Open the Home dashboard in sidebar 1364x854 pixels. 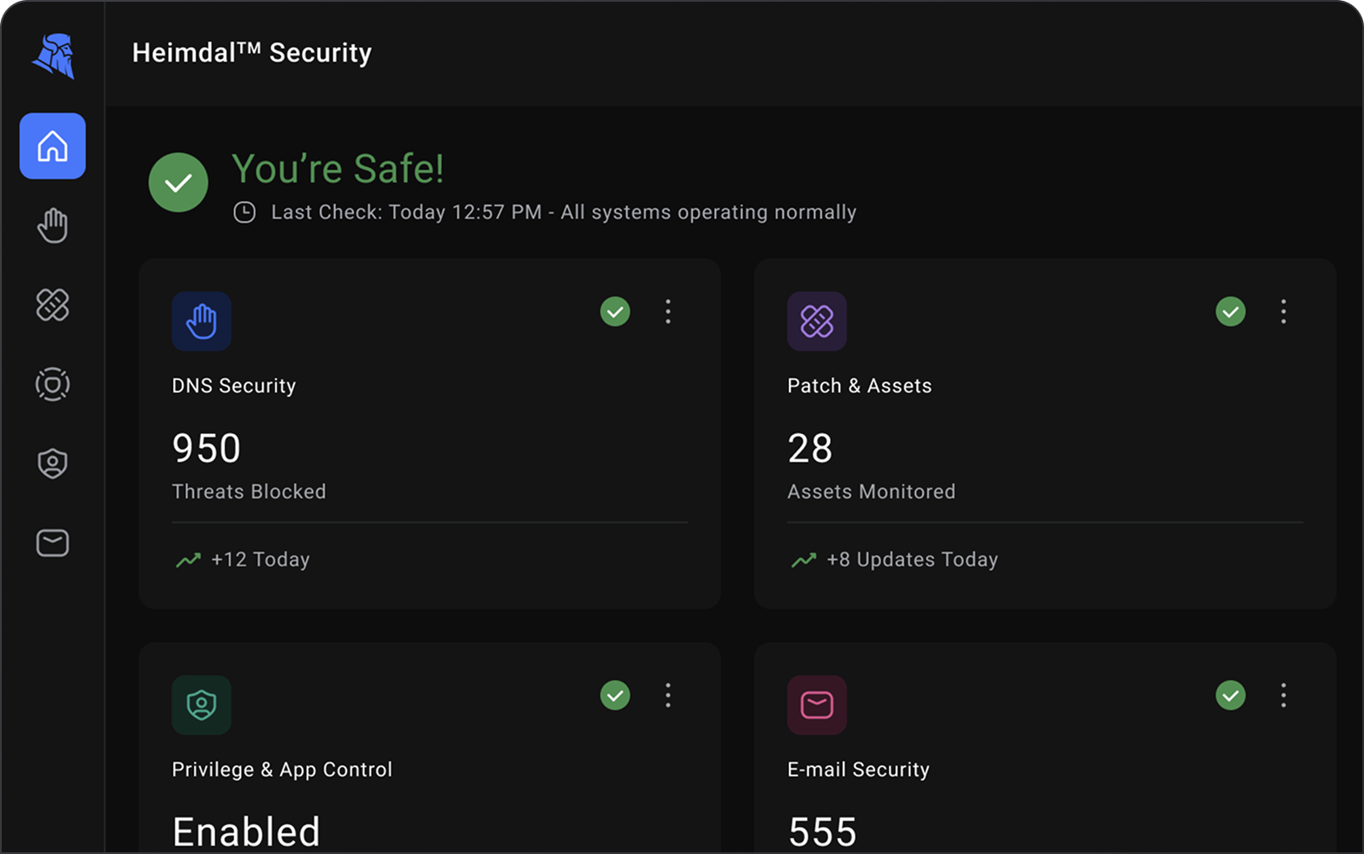click(x=52, y=146)
